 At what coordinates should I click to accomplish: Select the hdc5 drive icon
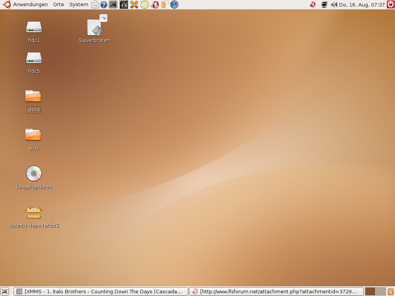click(34, 58)
